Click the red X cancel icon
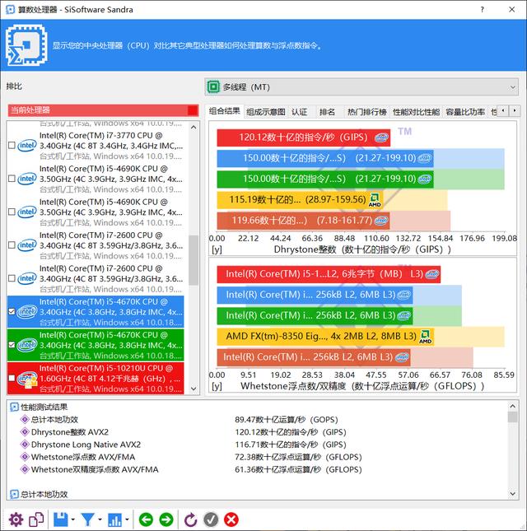This screenshot has width=527, height=531. [231, 519]
